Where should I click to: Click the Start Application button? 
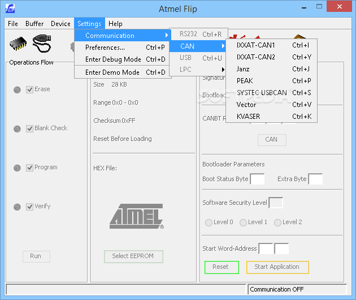click(277, 267)
